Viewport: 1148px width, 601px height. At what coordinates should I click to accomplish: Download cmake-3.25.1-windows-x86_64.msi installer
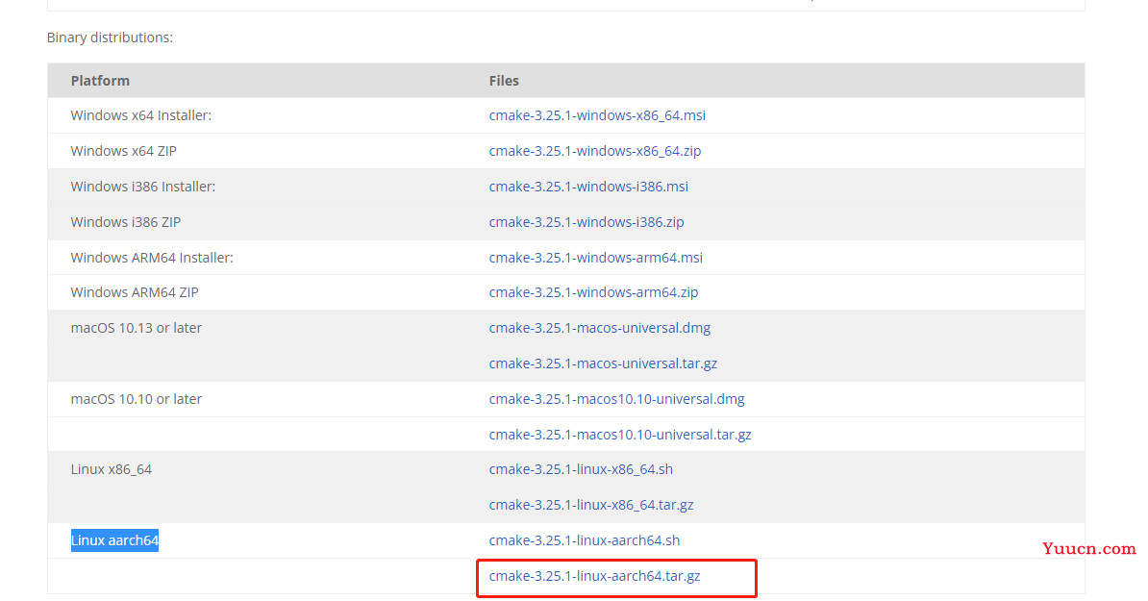click(597, 115)
